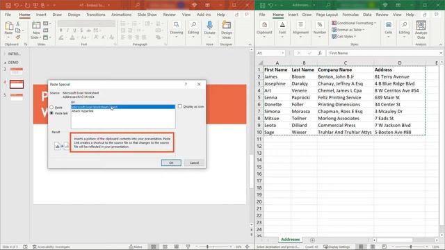
Task: Open the Formulas tab in Excel
Action: (350, 15)
